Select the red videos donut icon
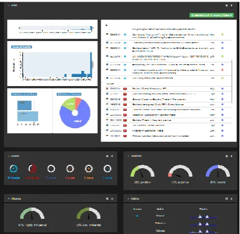240x234 pixels. pyautogui.click(x=33, y=169)
